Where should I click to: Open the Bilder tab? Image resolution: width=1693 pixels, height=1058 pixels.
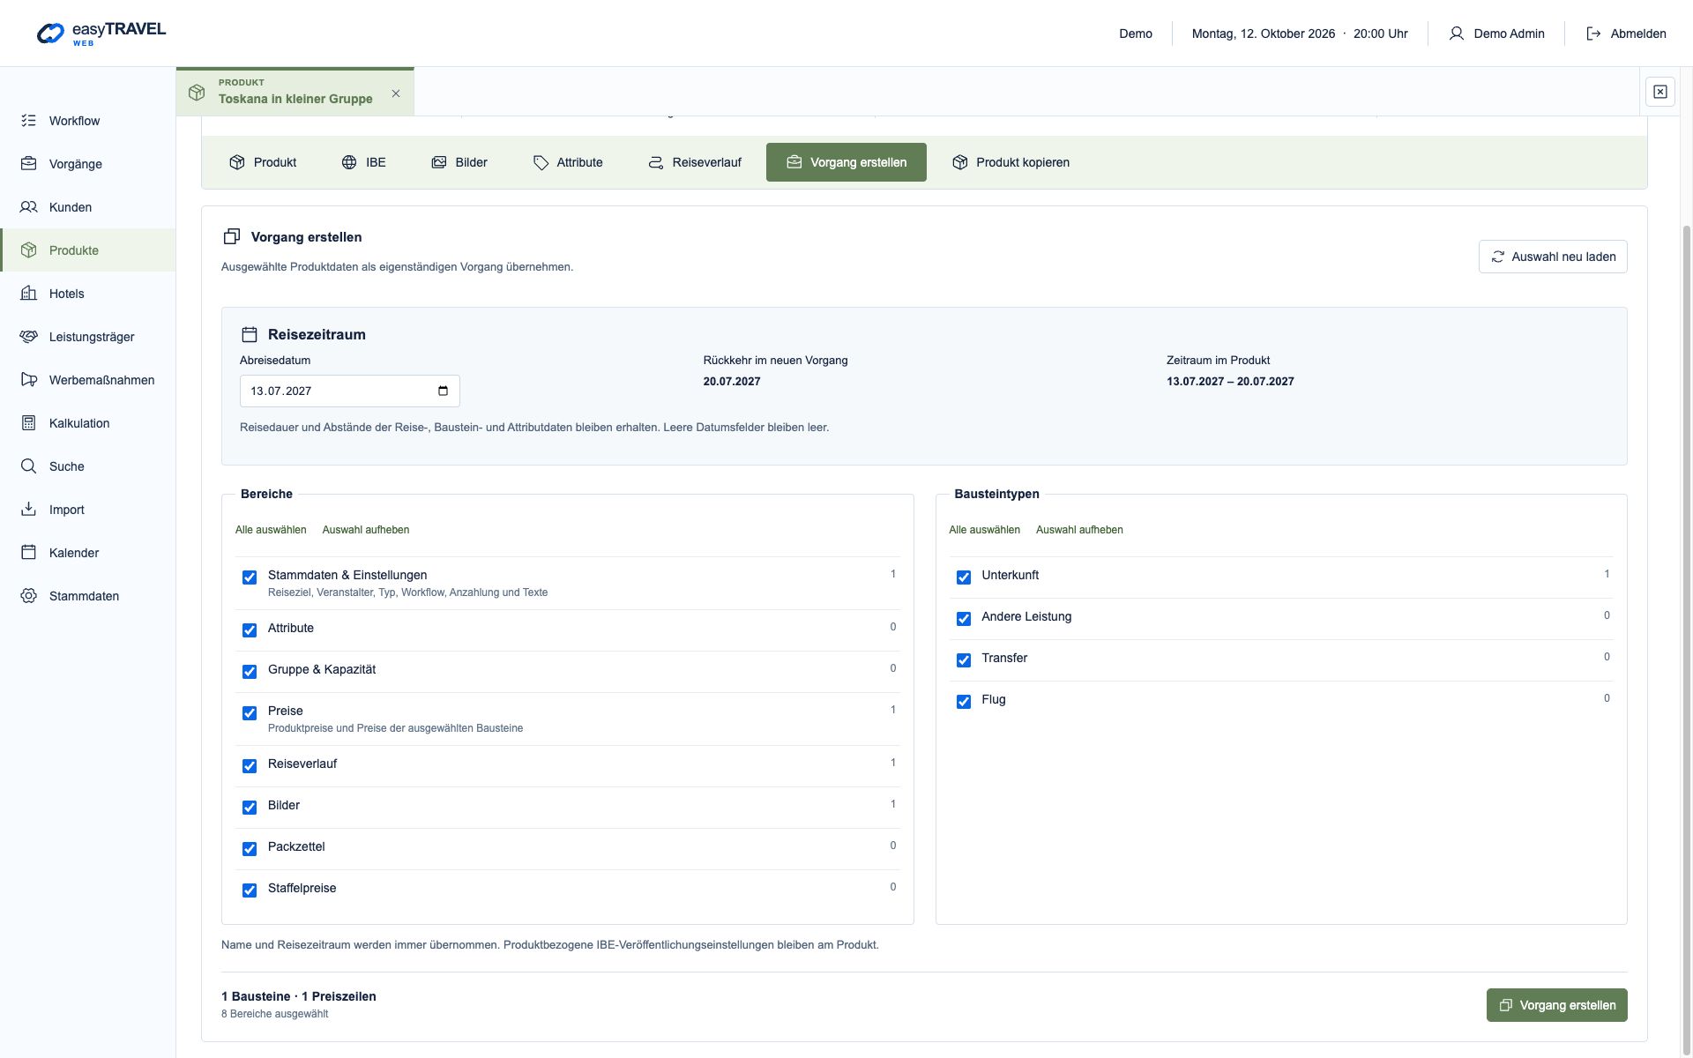point(459,162)
